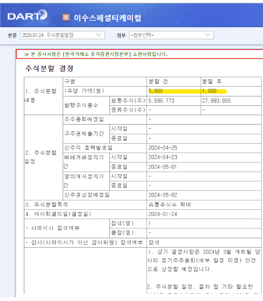Click effective date 2024-04-25
Viewport: 263px width, 301px height.
163,148
